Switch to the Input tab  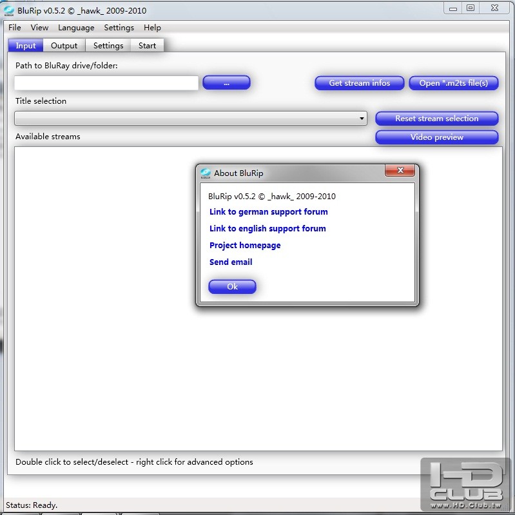(x=26, y=45)
